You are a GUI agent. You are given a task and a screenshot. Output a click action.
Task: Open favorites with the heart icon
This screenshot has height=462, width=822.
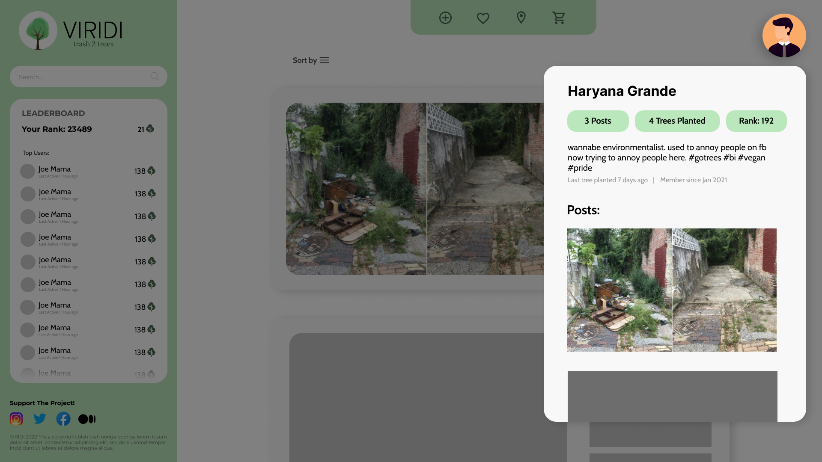[x=483, y=18]
